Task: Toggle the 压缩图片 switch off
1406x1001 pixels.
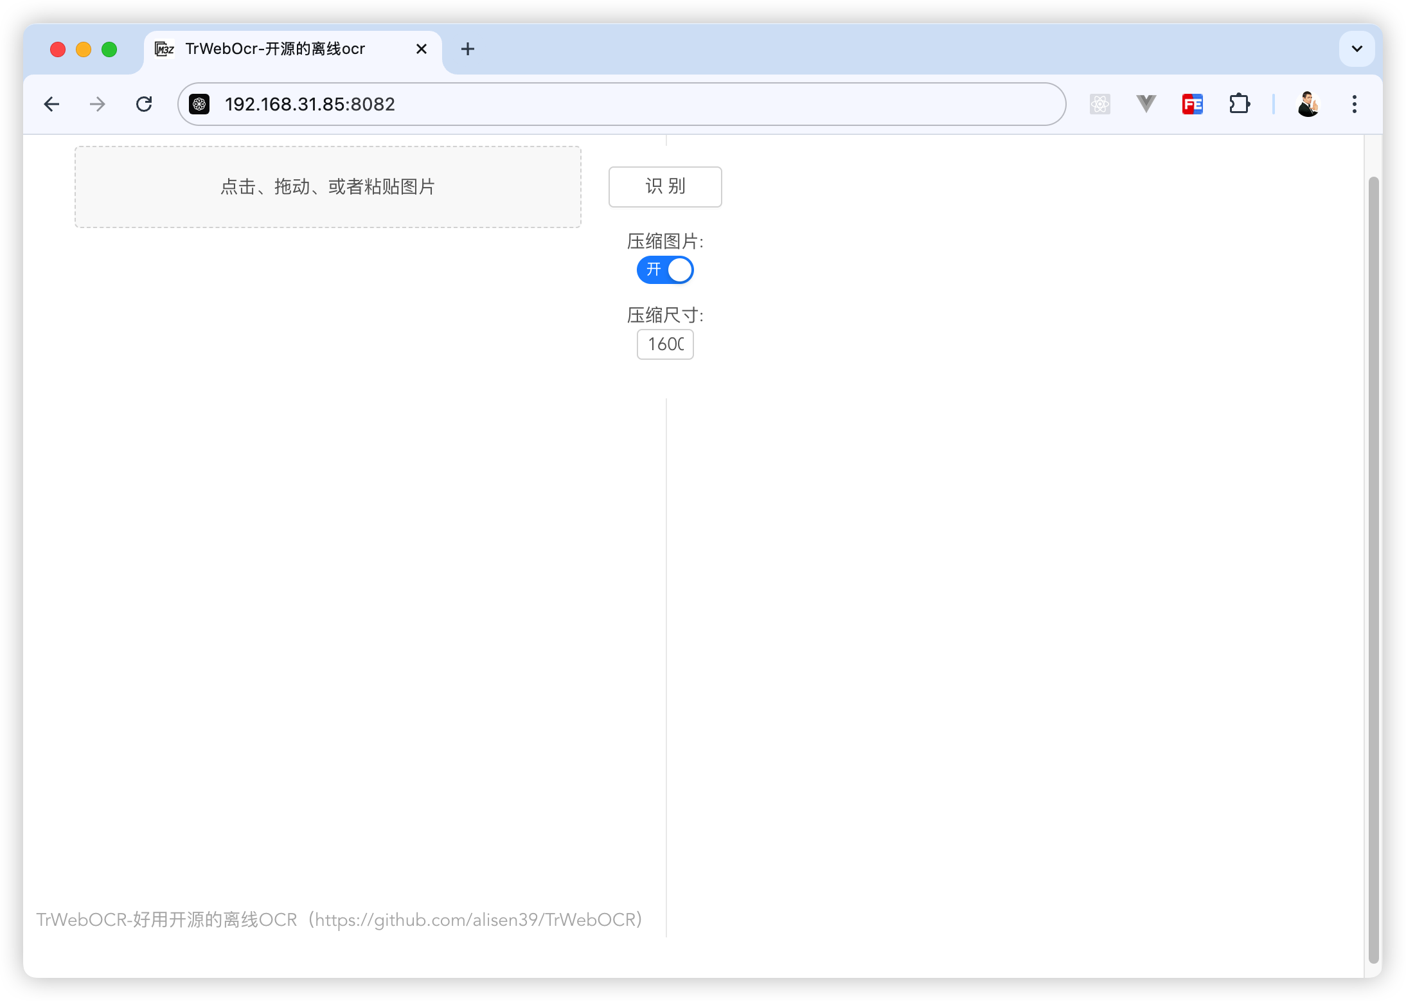Action: coord(665,270)
